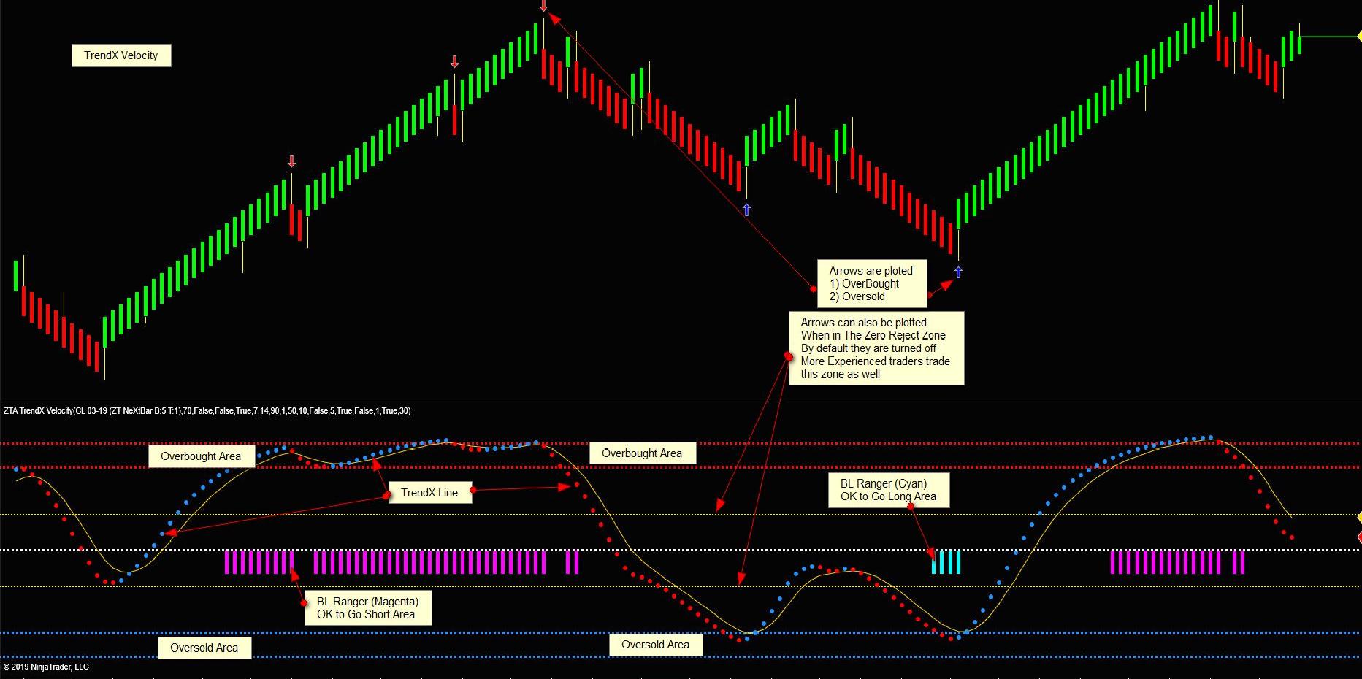1362x679 pixels.
Task: Click the red down arrow over the green uptrend
Action: 455,62
